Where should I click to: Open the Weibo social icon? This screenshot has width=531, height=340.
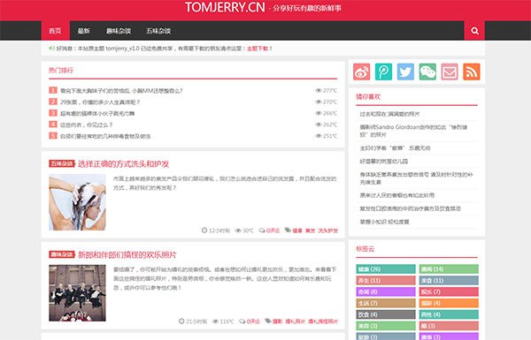[361, 72]
